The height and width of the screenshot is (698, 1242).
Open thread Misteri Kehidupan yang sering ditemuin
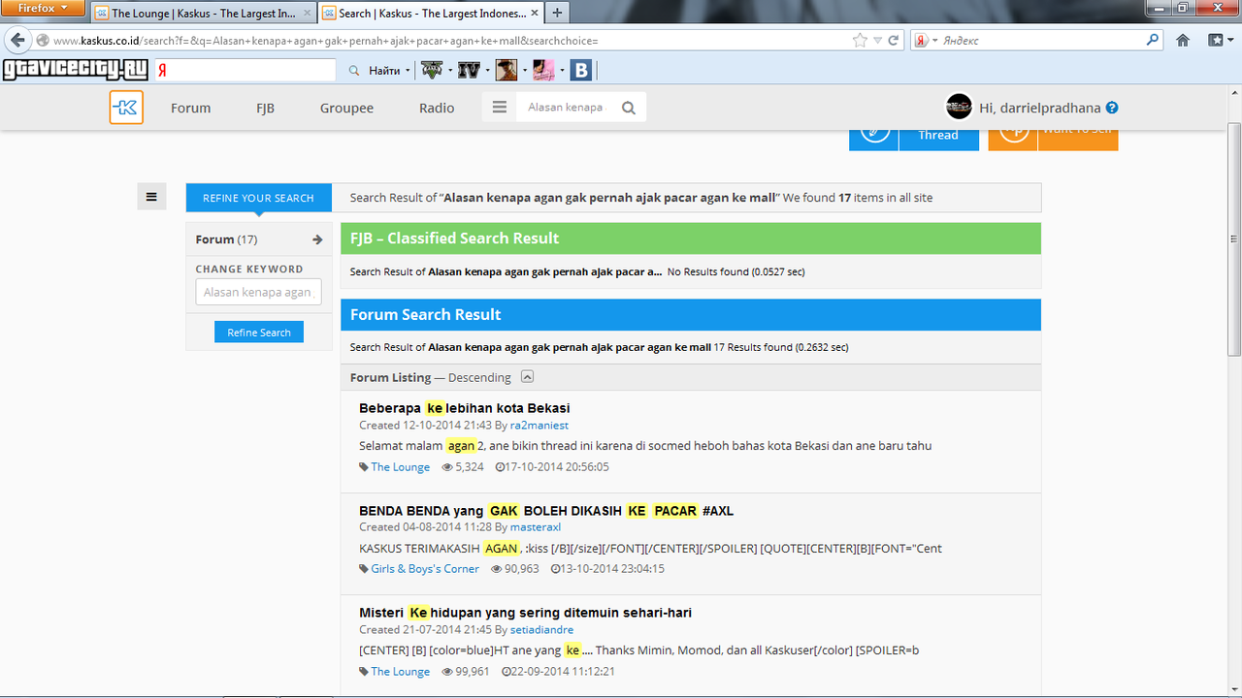(525, 613)
